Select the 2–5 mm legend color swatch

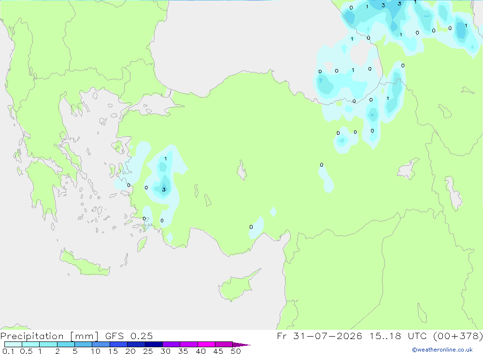(x=66, y=344)
